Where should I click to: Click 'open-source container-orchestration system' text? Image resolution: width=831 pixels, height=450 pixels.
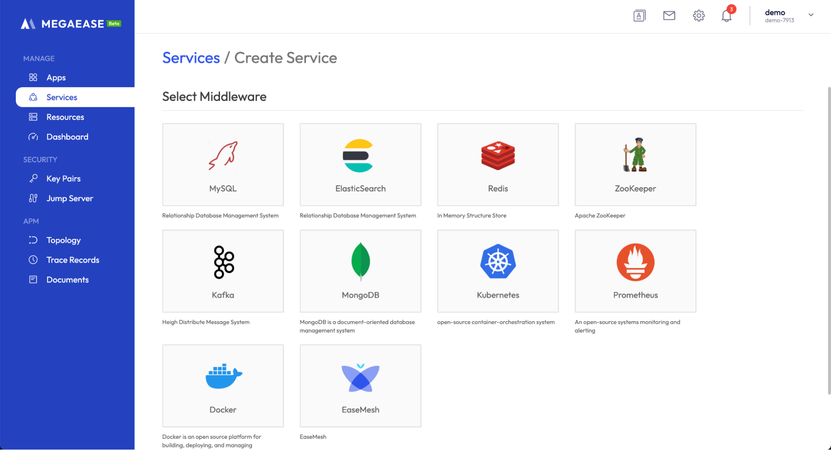496,322
